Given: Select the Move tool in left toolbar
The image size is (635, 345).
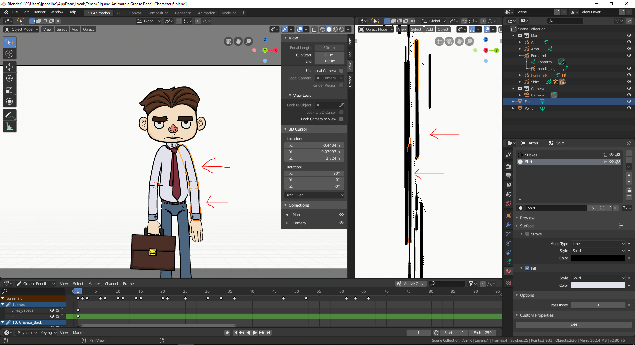Looking at the screenshot, I should pyautogui.click(x=9, y=67).
